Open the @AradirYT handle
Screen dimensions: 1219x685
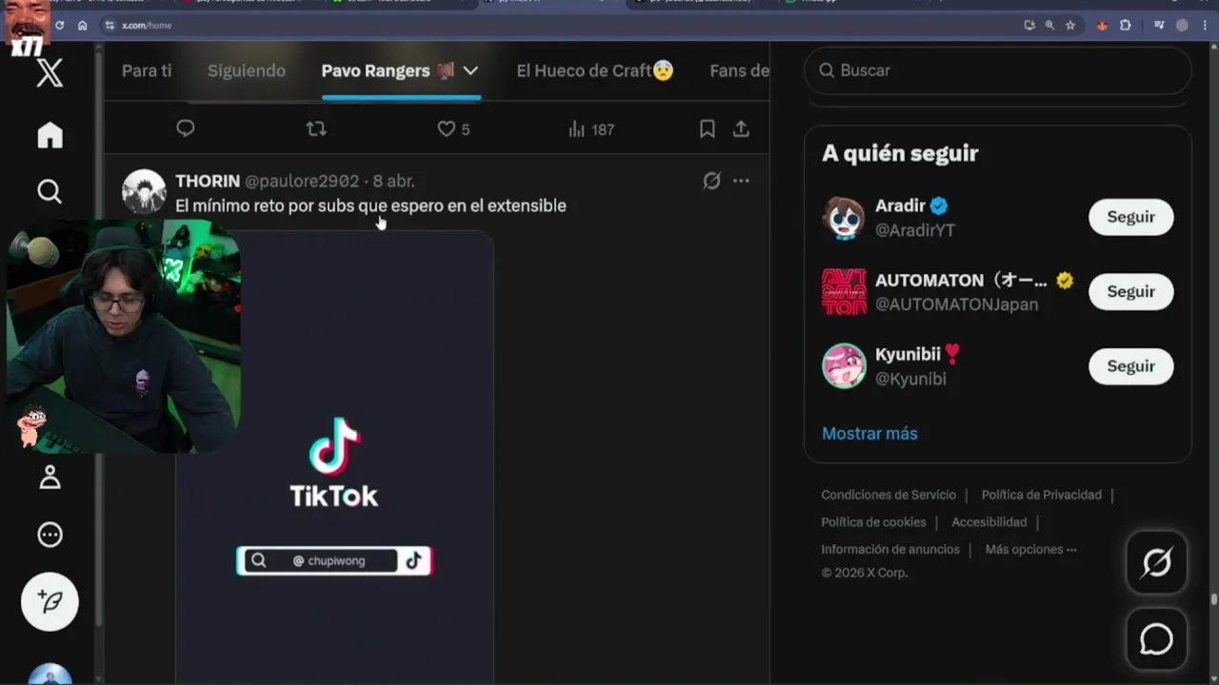pos(914,230)
